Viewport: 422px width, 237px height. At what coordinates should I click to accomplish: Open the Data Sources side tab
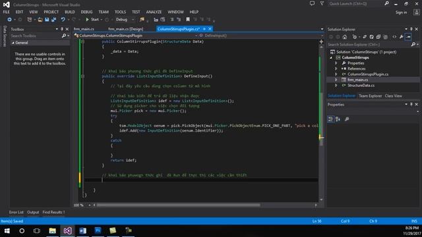(5, 36)
